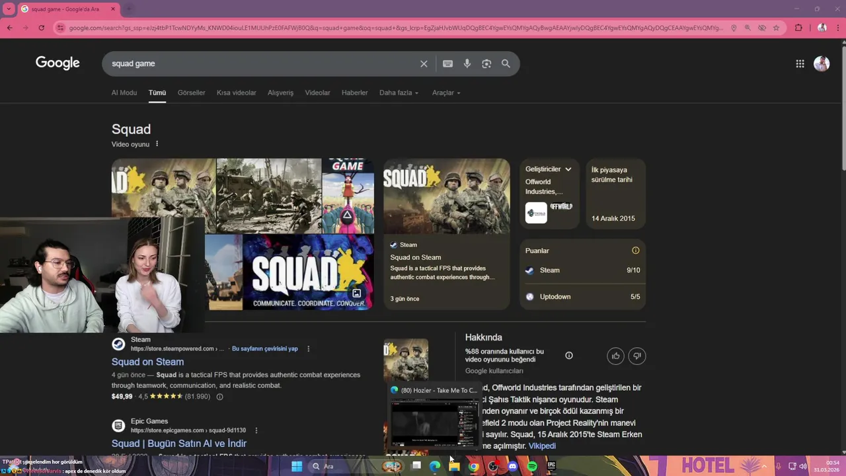
Task: Open the Hozier Edge window preview thumbnail
Action: click(x=434, y=417)
